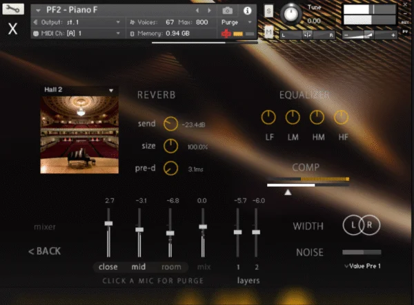The width and height of the screenshot is (414, 305).
Task: Open the wrench edit mode icon
Action: 12,11
